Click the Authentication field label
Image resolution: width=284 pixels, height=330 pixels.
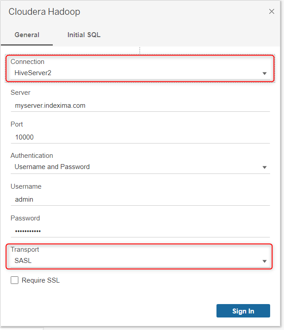(32, 156)
